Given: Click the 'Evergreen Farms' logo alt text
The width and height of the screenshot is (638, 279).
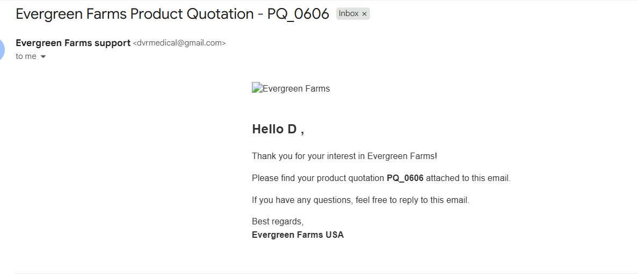Looking at the screenshot, I should point(296,88).
